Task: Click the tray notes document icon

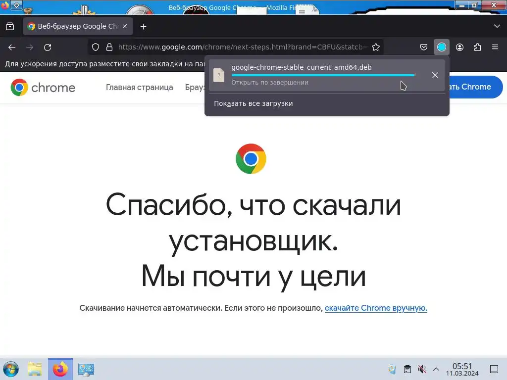Action: (x=392, y=369)
